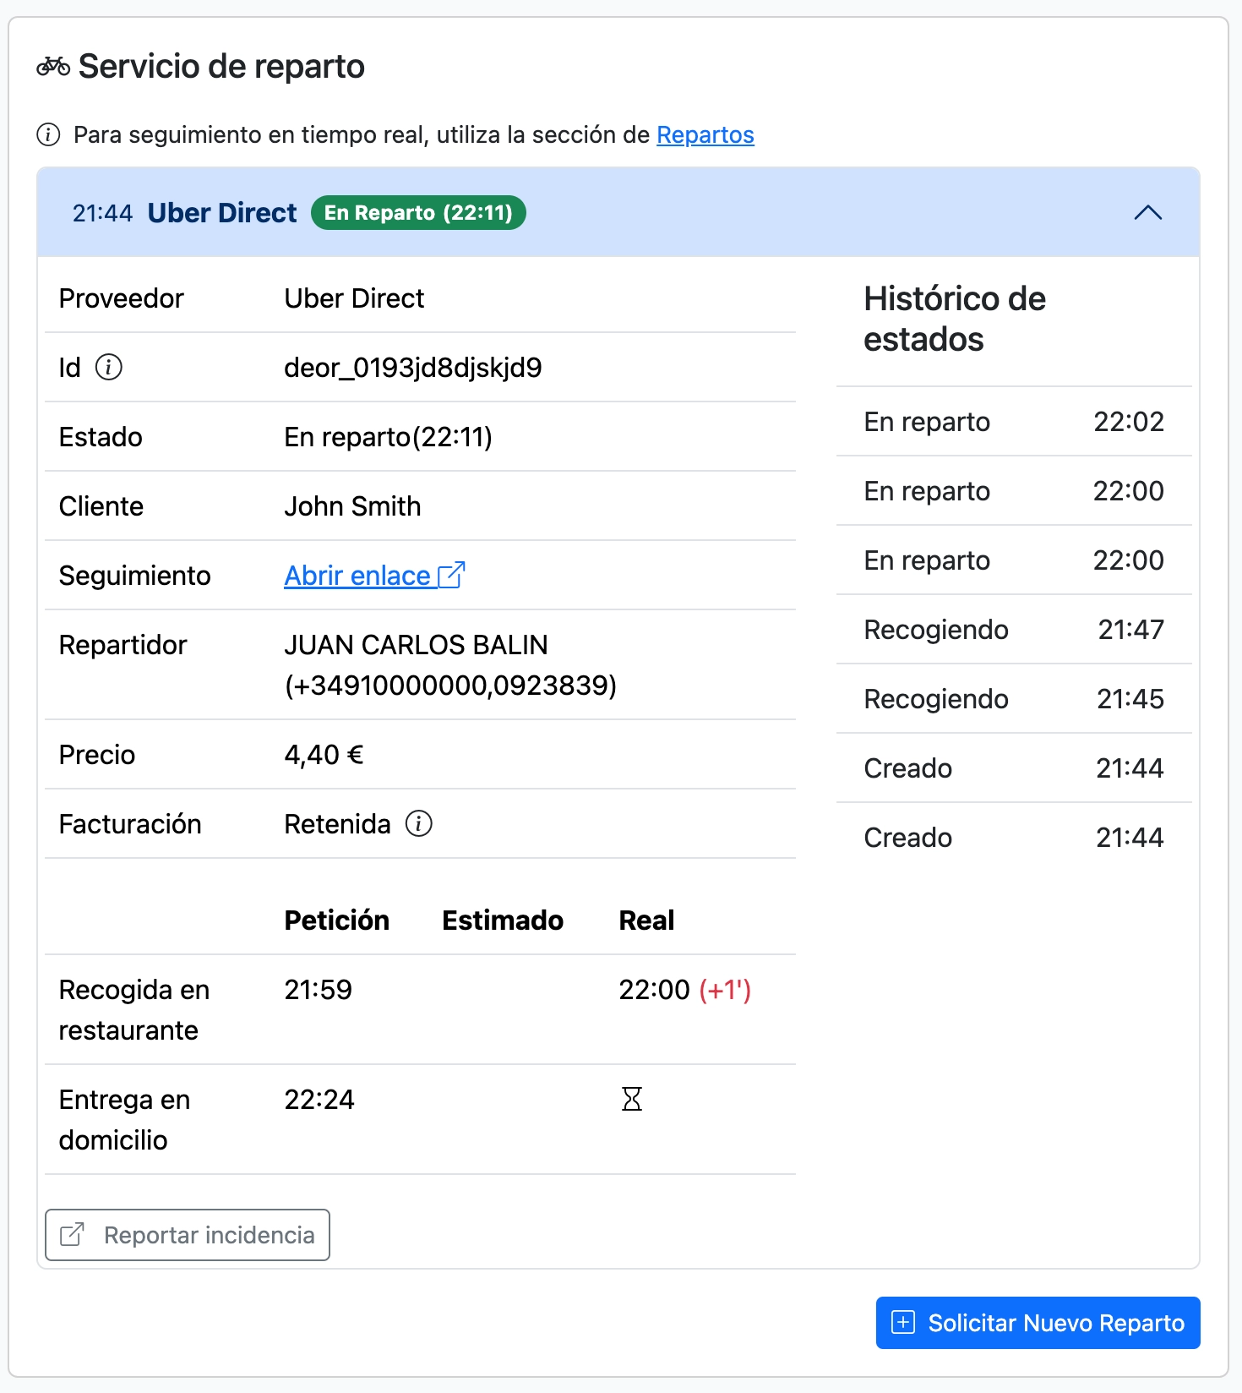Click the Estado value En reparto(22:11)
Image resolution: width=1242 pixels, height=1393 pixels.
388,437
